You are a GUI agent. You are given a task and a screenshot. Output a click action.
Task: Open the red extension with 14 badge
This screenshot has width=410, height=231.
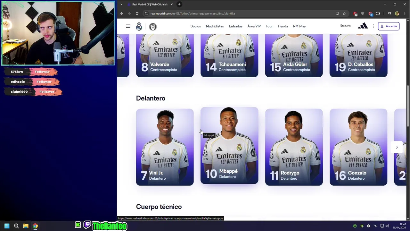[x=355, y=13]
